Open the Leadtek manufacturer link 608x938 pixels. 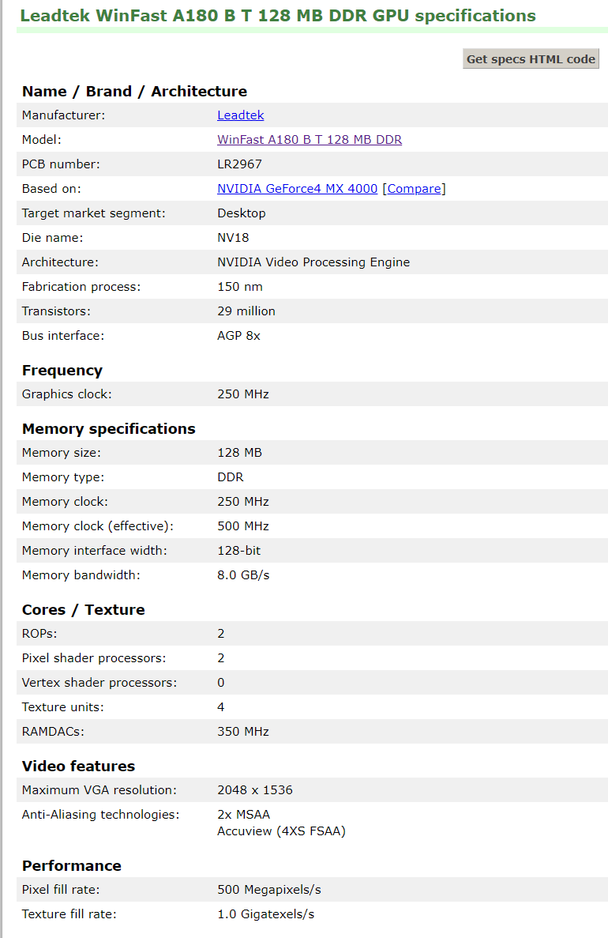click(240, 115)
